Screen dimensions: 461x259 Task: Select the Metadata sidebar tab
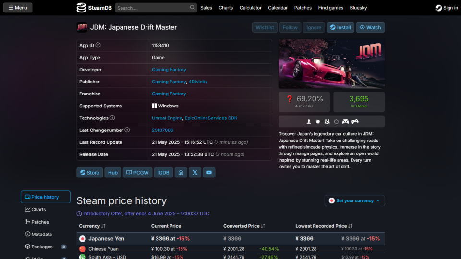[x=46, y=235]
